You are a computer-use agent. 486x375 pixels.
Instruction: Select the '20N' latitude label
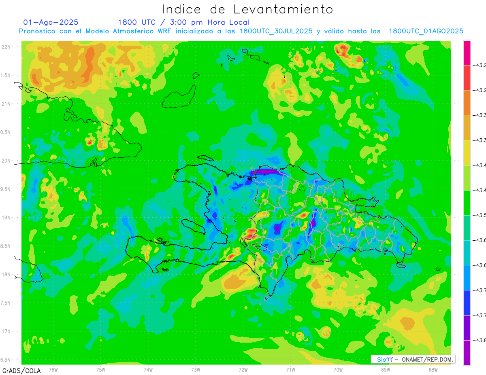[x=6, y=161]
